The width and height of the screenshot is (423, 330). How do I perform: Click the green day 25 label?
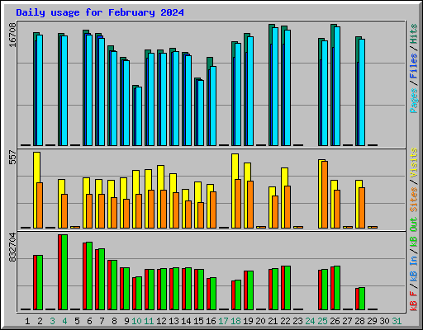322,321
